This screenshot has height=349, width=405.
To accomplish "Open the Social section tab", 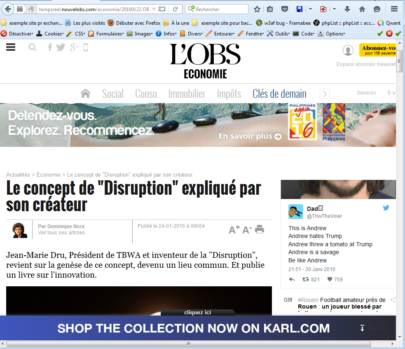I will point(113,94).
